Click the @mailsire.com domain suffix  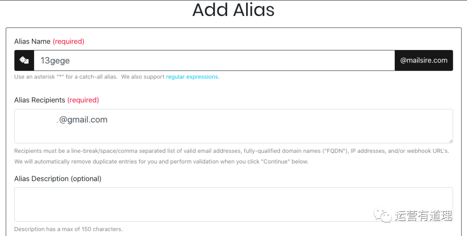click(423, 60)
